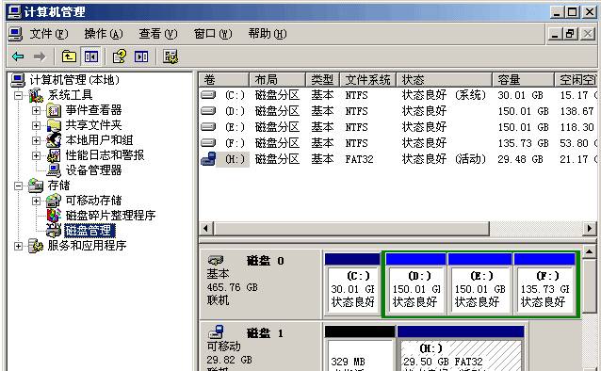Expand the 共享文件夹 node
This screenshot has width=601, height=371.
click(36, 125)
